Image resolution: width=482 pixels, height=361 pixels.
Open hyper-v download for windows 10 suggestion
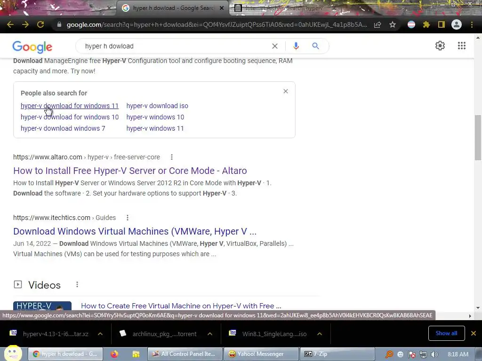70,117
